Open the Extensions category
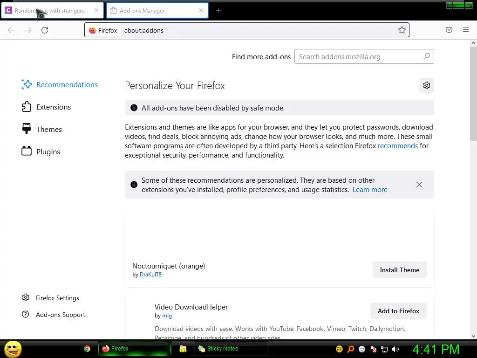This screenshot has width=477, height=358. tap(46, 107)
